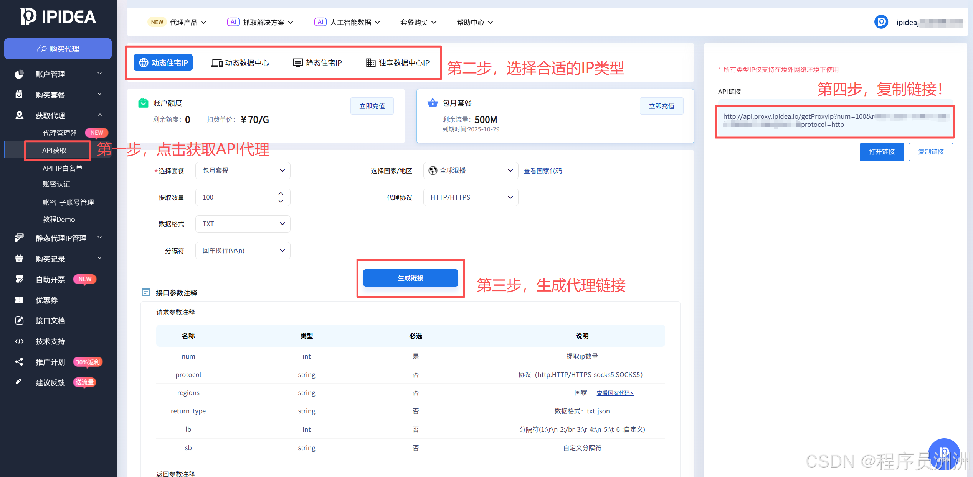
Task: Click the 推广计划 share icon
Action: [19, 362]
